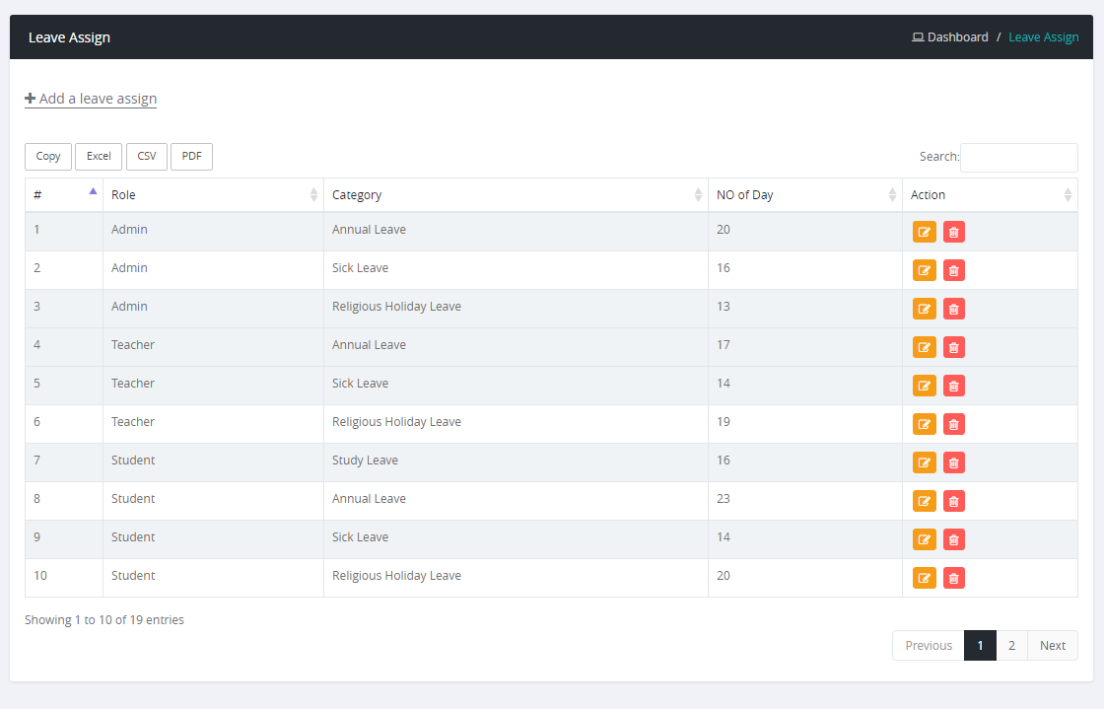Focus the Search input field
The height and width of the screenshot is (709, 1104).
[1019, 157]
